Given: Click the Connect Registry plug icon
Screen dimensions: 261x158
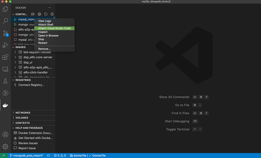Looking at the screenshot, I should [x=15, y=85].
